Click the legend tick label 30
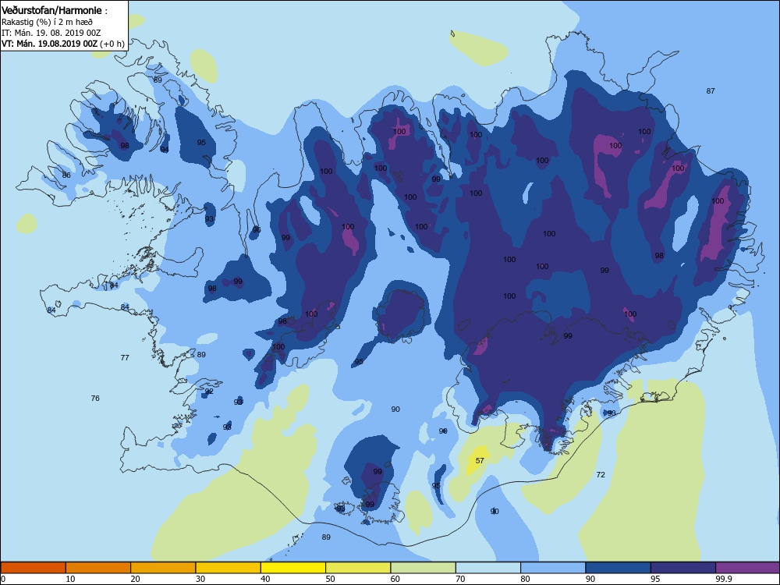Viewport: 780px width, 585px height. (200, 579)
